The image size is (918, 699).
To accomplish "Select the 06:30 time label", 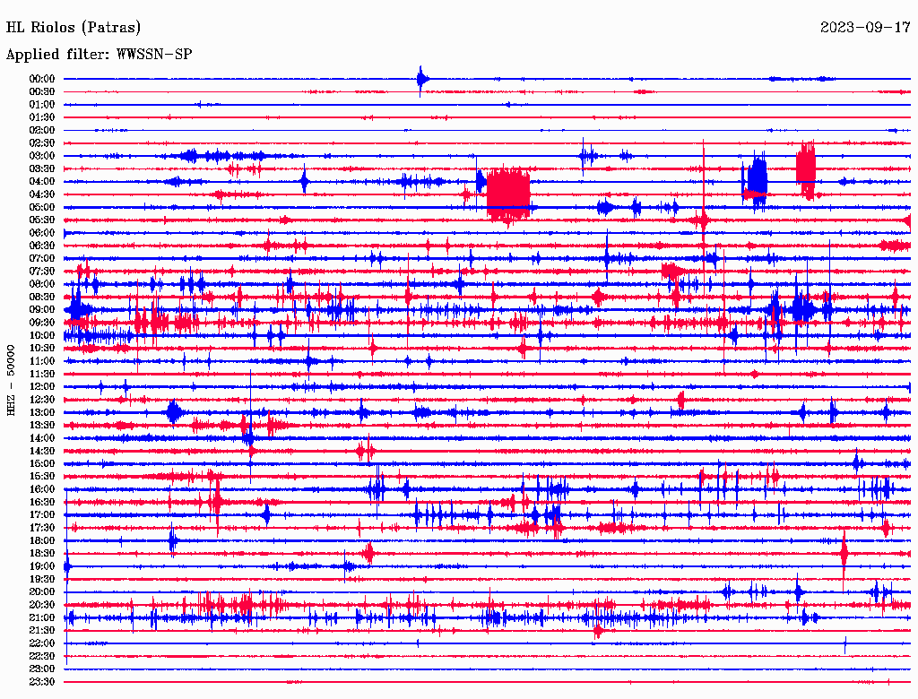I will [x=42, y=246].
